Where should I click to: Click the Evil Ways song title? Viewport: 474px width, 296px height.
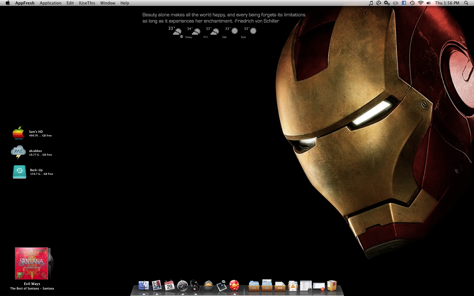coord(32,284)
